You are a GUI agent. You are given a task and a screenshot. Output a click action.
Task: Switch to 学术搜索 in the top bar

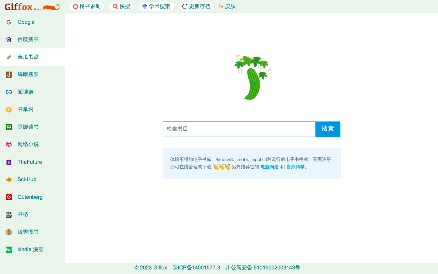point(156,6)
